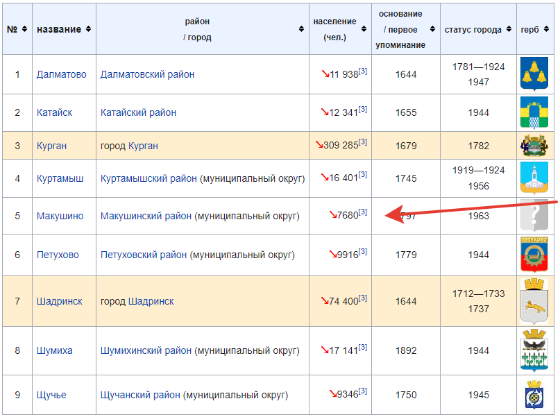Open the Шадринск link in название column
Viewport: 560px width, 417px height.
[x=59, y=301]
